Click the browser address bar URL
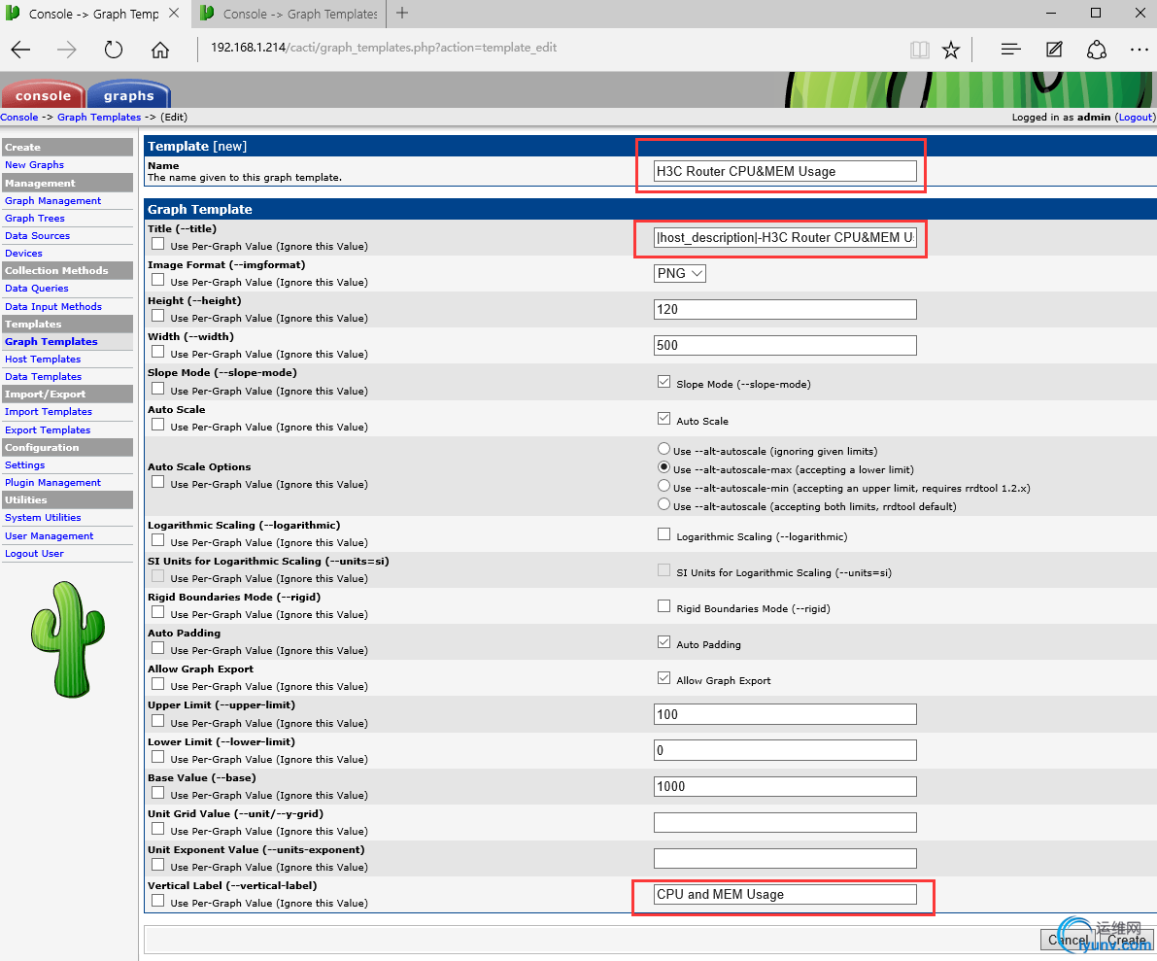Screen dimensions: 1157x961 pos(384,48)
